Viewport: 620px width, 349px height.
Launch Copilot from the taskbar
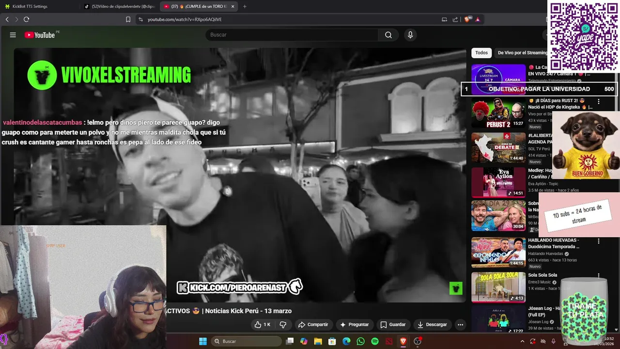coord(304,341)
